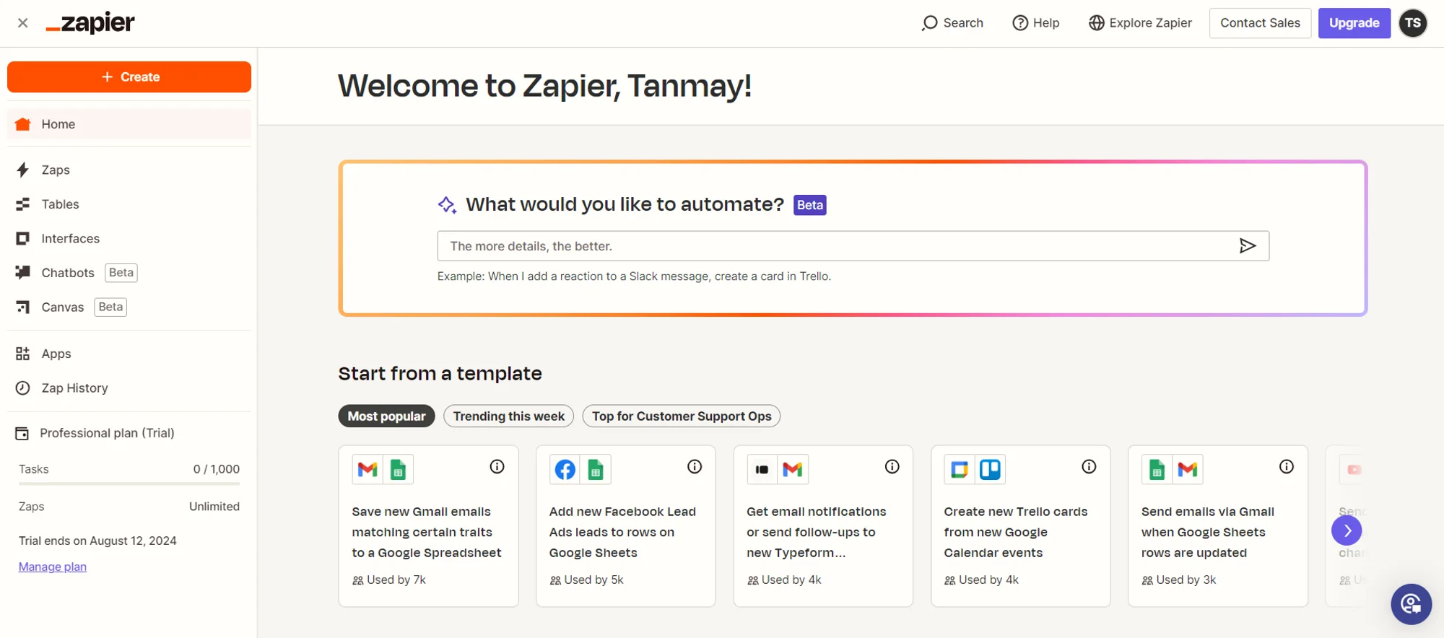Click the Beta badge next to automate heading
Viewport: 1444px width, 638px height.
click(810, 205)
